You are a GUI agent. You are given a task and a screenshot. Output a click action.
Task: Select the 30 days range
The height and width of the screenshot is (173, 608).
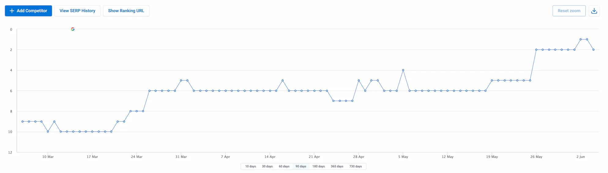point(267,166)
